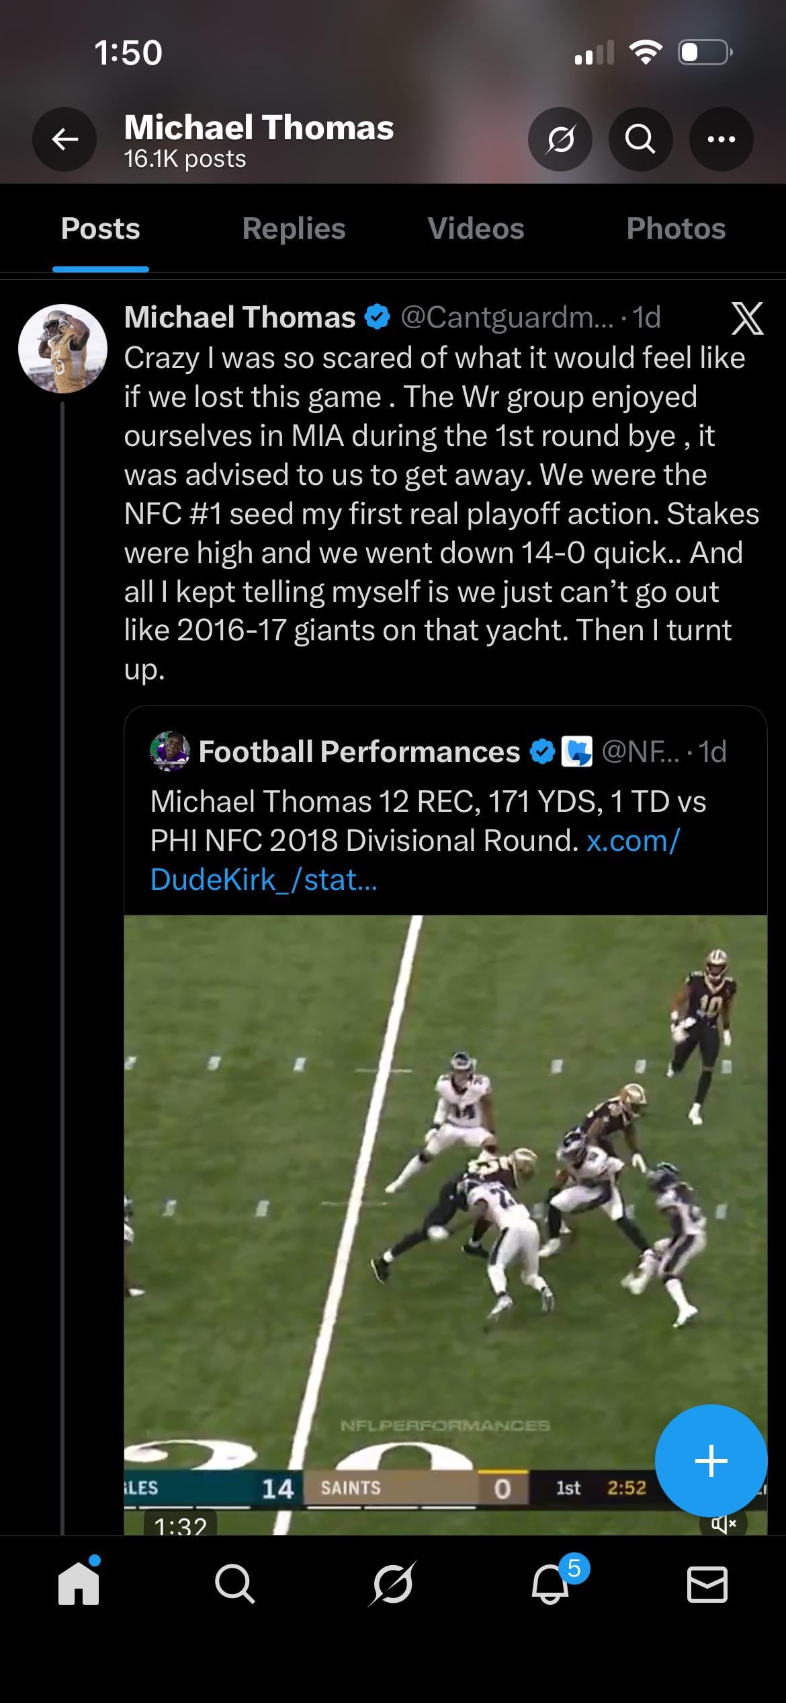The image size is (786, 1703).
Task: Tap the X logo on the post
Action: tap(747, 318)
